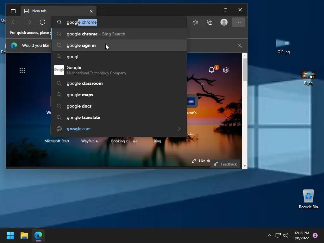Open clock showing 12:18 PM
The image size is (324, 243).
tap(301, 235)
